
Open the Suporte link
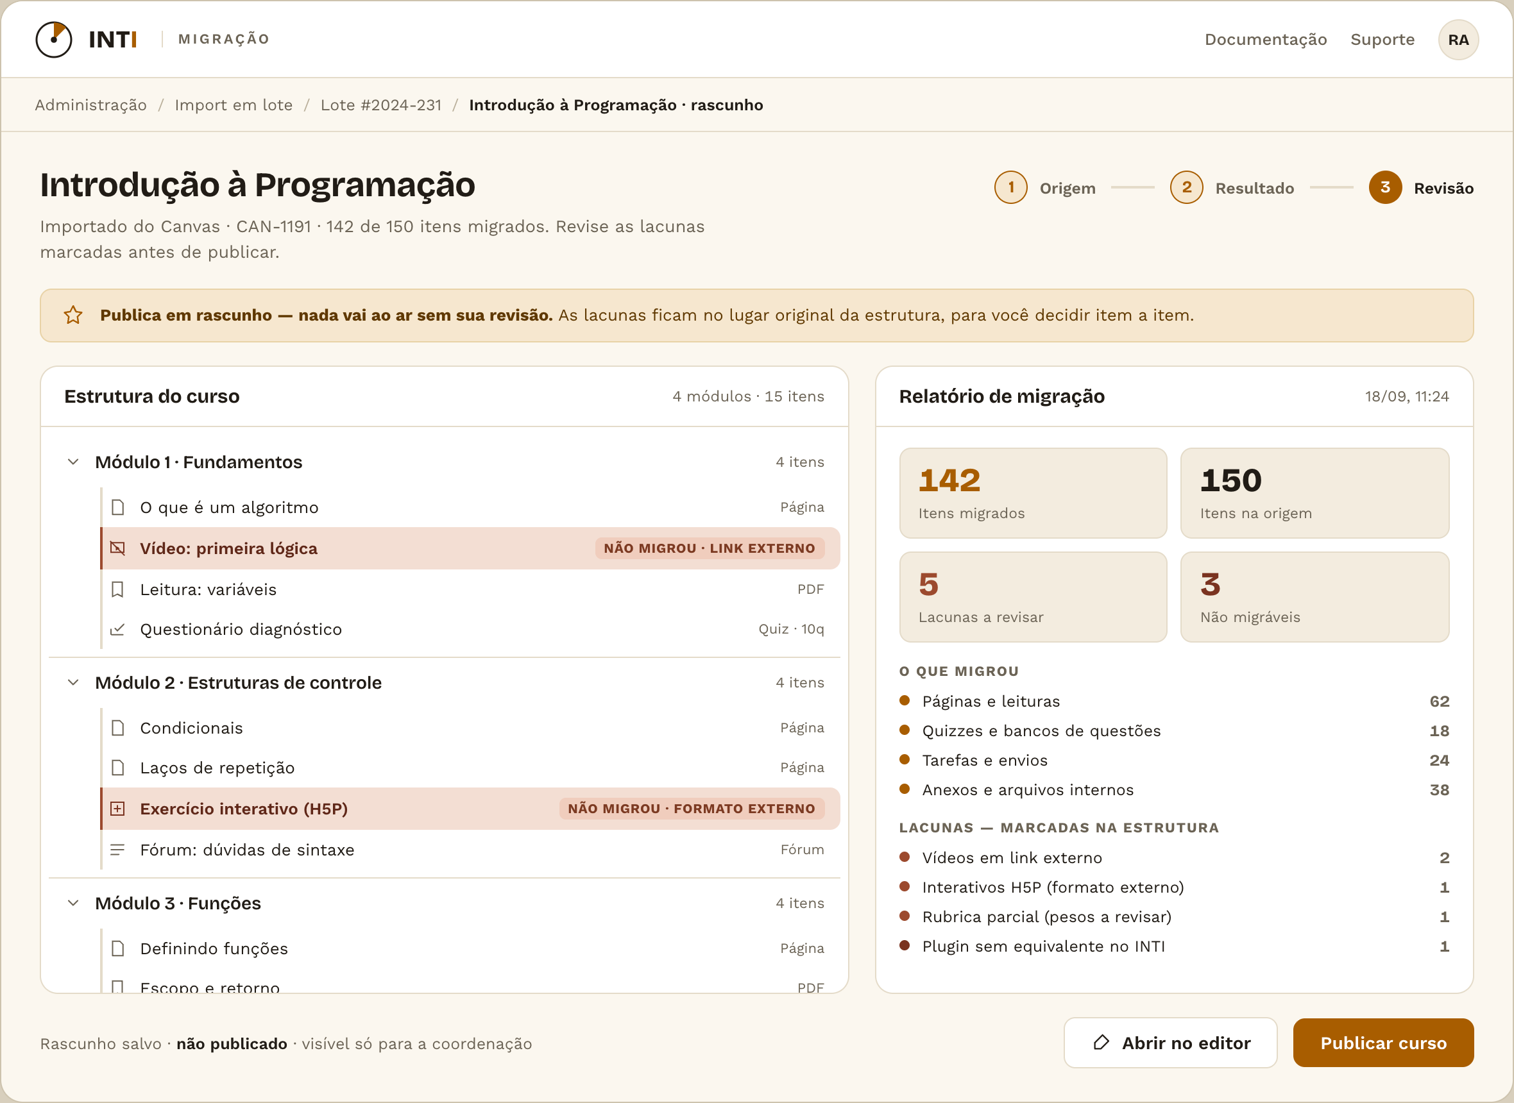coord(1382,39)
